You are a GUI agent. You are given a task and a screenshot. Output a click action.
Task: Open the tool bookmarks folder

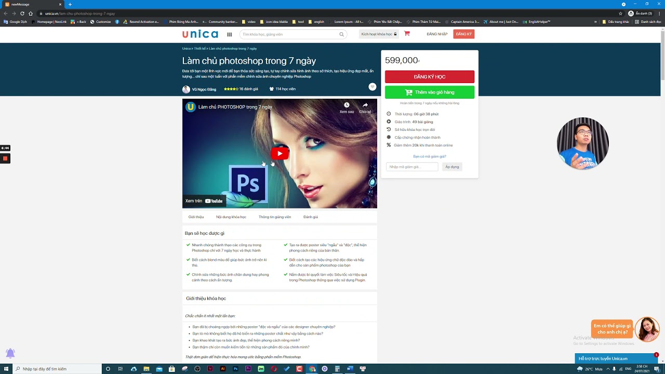pyautogui.click(x=298, y=22)
